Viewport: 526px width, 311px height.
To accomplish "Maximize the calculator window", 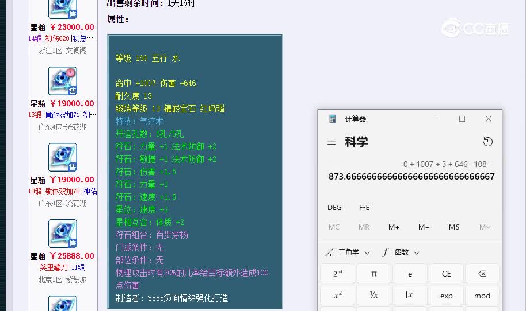I will point(462,119).
